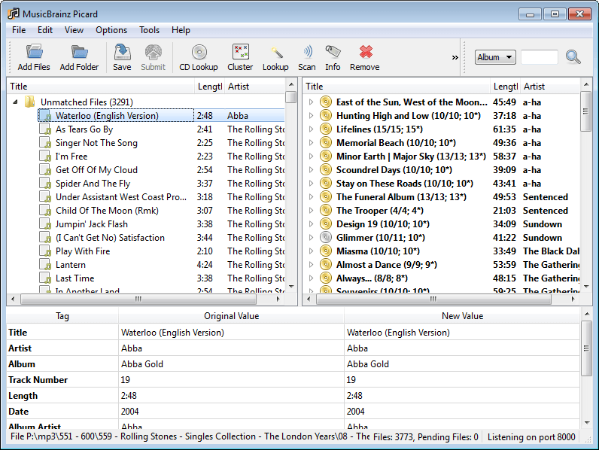Expand Stay on These Roads album
The image size is (599, 450).
(311, 184)
